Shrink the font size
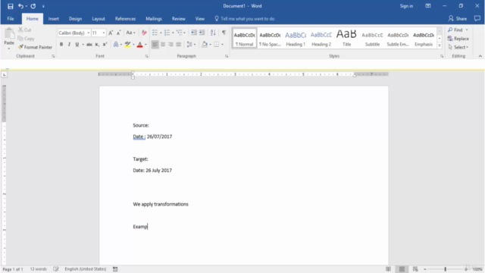This screenshot has width=485, height=273. click(119, 33)
